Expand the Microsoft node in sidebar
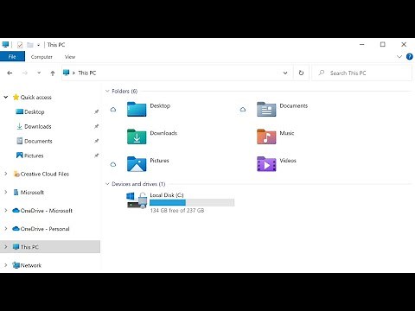The width and height of the screenshot is (415, 311). pos(5,192)
